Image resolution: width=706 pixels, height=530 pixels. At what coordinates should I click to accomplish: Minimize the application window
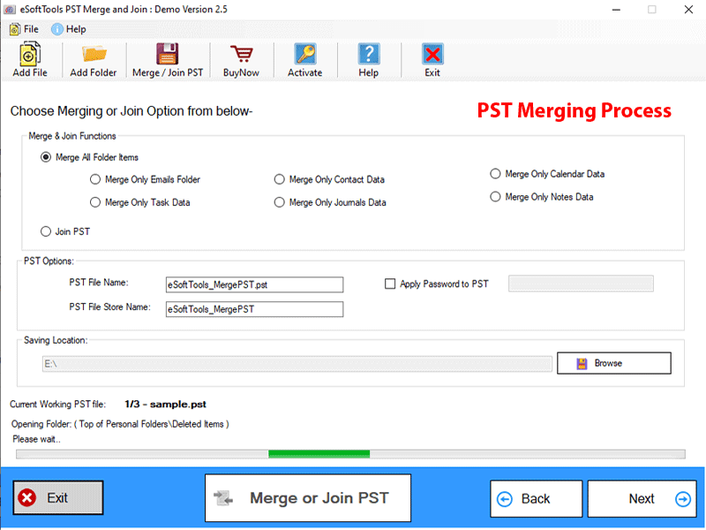616,10
